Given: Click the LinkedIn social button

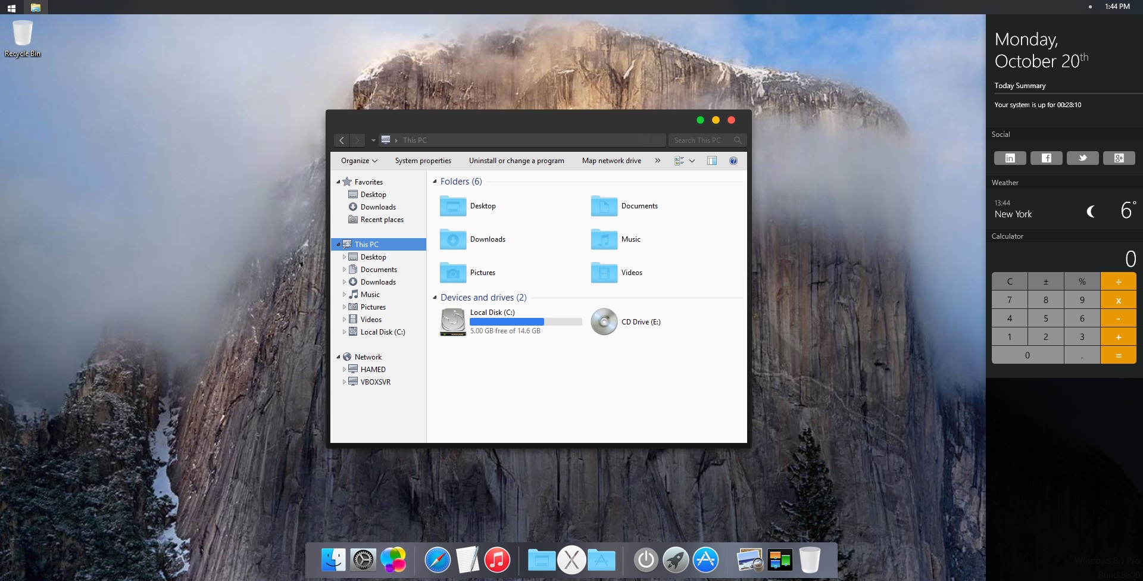Looking at the screenshot, I should pos(1010,158).
